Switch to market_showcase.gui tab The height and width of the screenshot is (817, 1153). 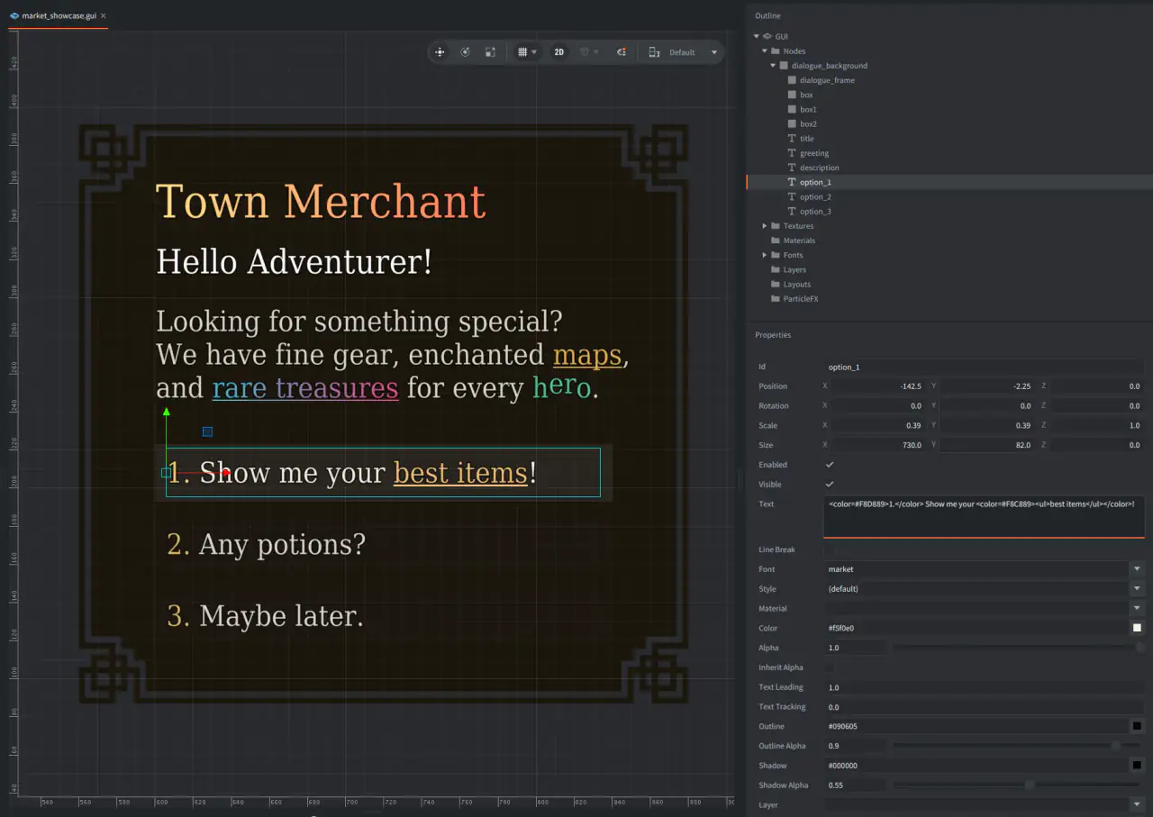[x=59, y=16]
